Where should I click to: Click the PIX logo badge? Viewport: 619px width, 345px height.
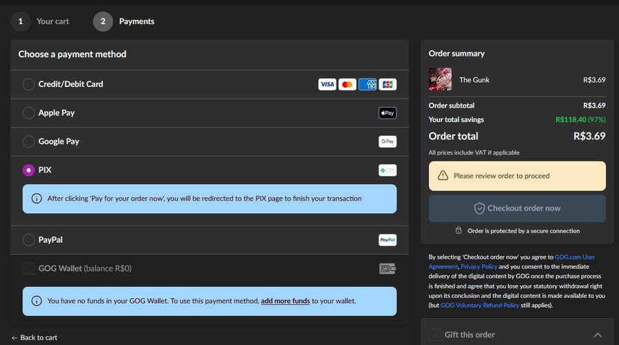click(x=388, y=170)
